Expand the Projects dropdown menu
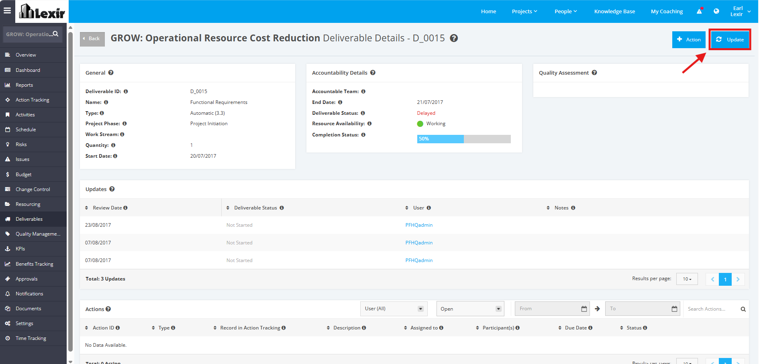The width and height of the screenshot is (759, 364). [524, 11]
